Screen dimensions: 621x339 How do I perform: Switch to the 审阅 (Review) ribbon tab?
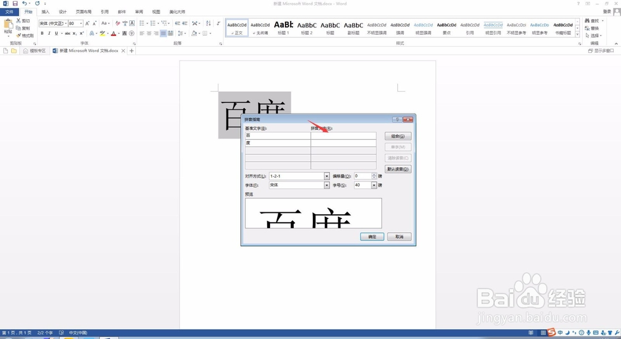(139, 12)
